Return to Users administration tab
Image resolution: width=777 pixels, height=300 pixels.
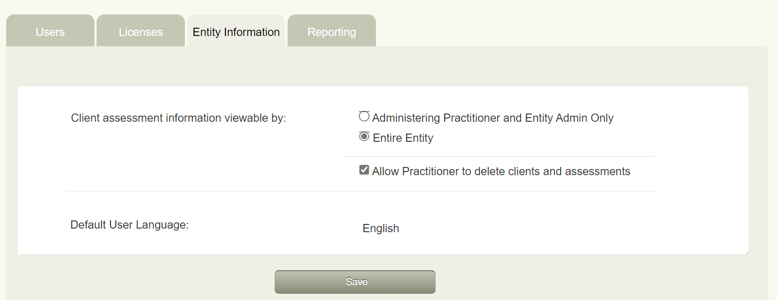[50, 31]
